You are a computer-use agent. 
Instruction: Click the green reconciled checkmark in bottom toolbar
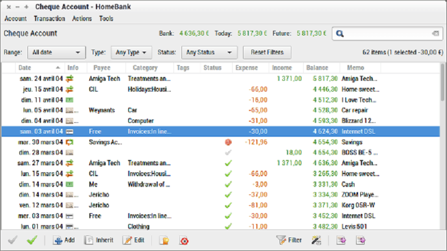(32, 240)
